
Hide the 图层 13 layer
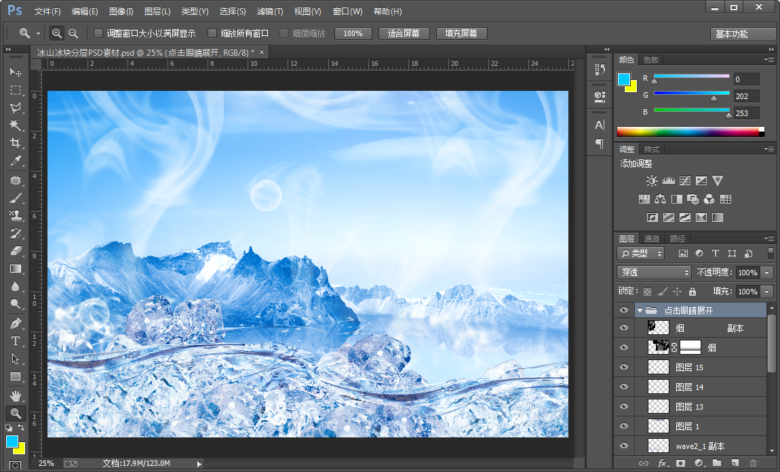point(624,406)
